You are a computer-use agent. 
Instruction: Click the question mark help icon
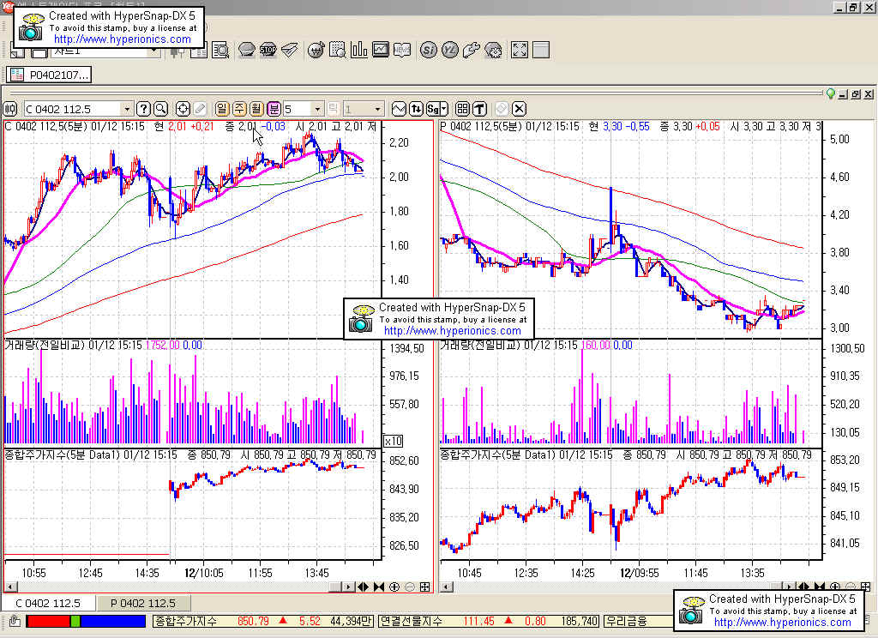(144, 109)
